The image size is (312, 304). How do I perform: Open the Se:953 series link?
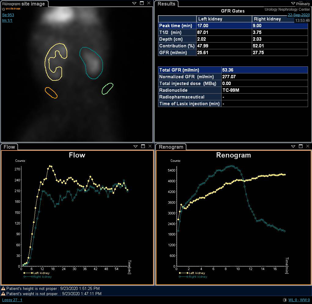[x=8, y=15]
